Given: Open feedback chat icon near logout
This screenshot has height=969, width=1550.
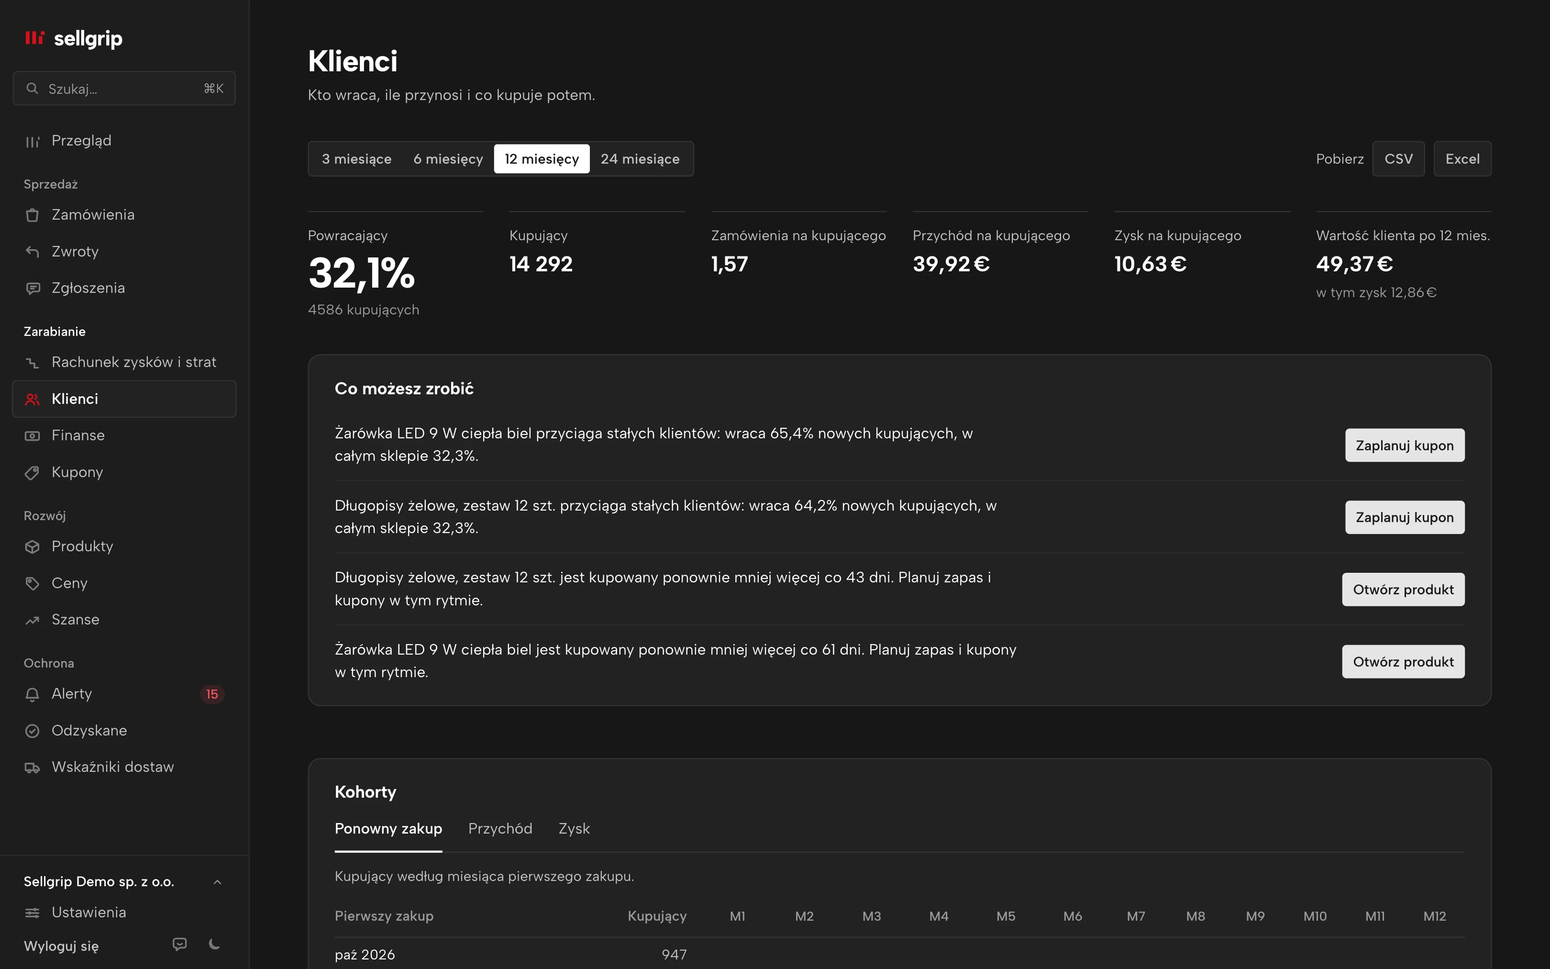Looking at the screenshot, I should [180, 944].
